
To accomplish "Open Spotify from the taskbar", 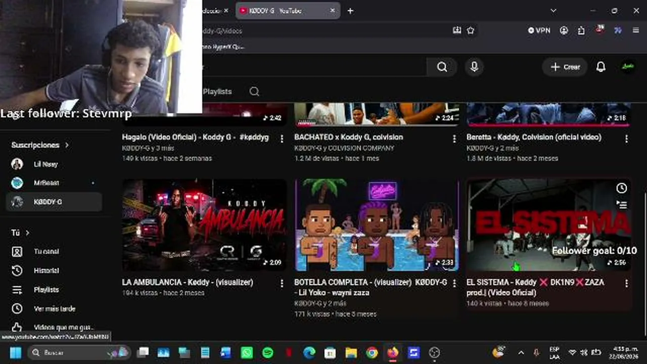I will click(x=267, y=352).
